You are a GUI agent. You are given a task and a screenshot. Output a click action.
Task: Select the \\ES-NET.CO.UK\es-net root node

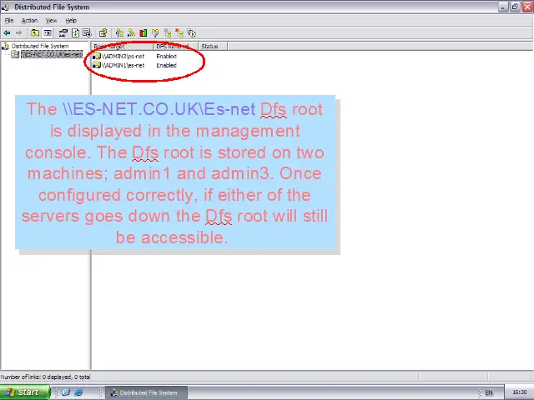click(x=52, y=54)
